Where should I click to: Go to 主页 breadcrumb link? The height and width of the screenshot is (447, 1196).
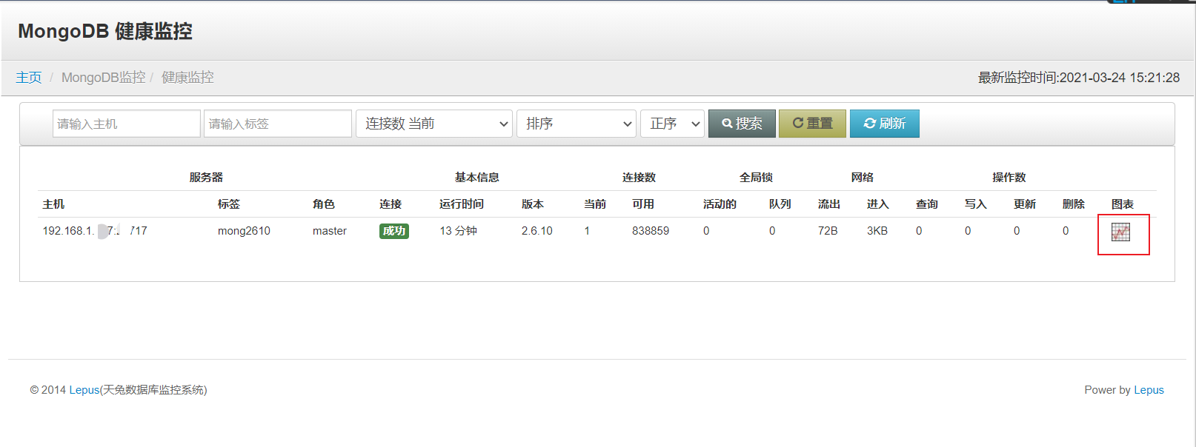click(x=29, y=78)
